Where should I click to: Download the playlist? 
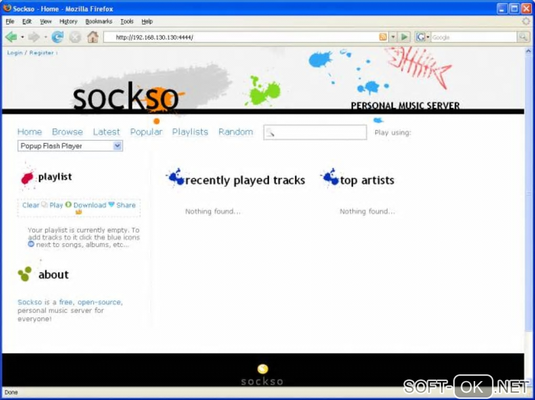90,205
